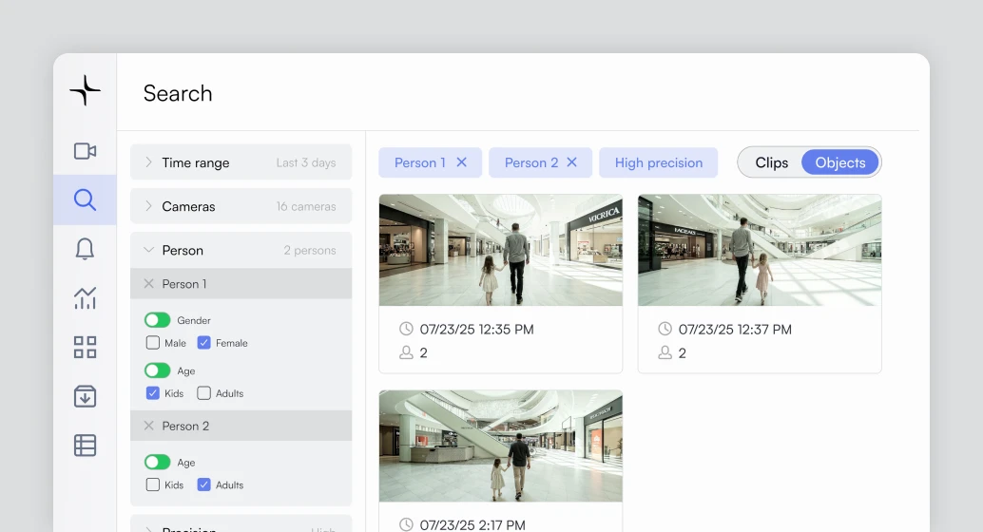
Task: Click the Search page heading
Action: pos(178,93)
